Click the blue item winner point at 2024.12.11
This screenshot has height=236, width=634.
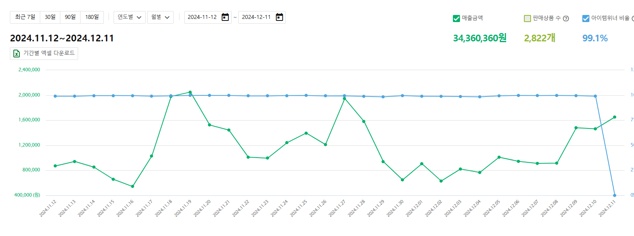(x=615, y=195)
